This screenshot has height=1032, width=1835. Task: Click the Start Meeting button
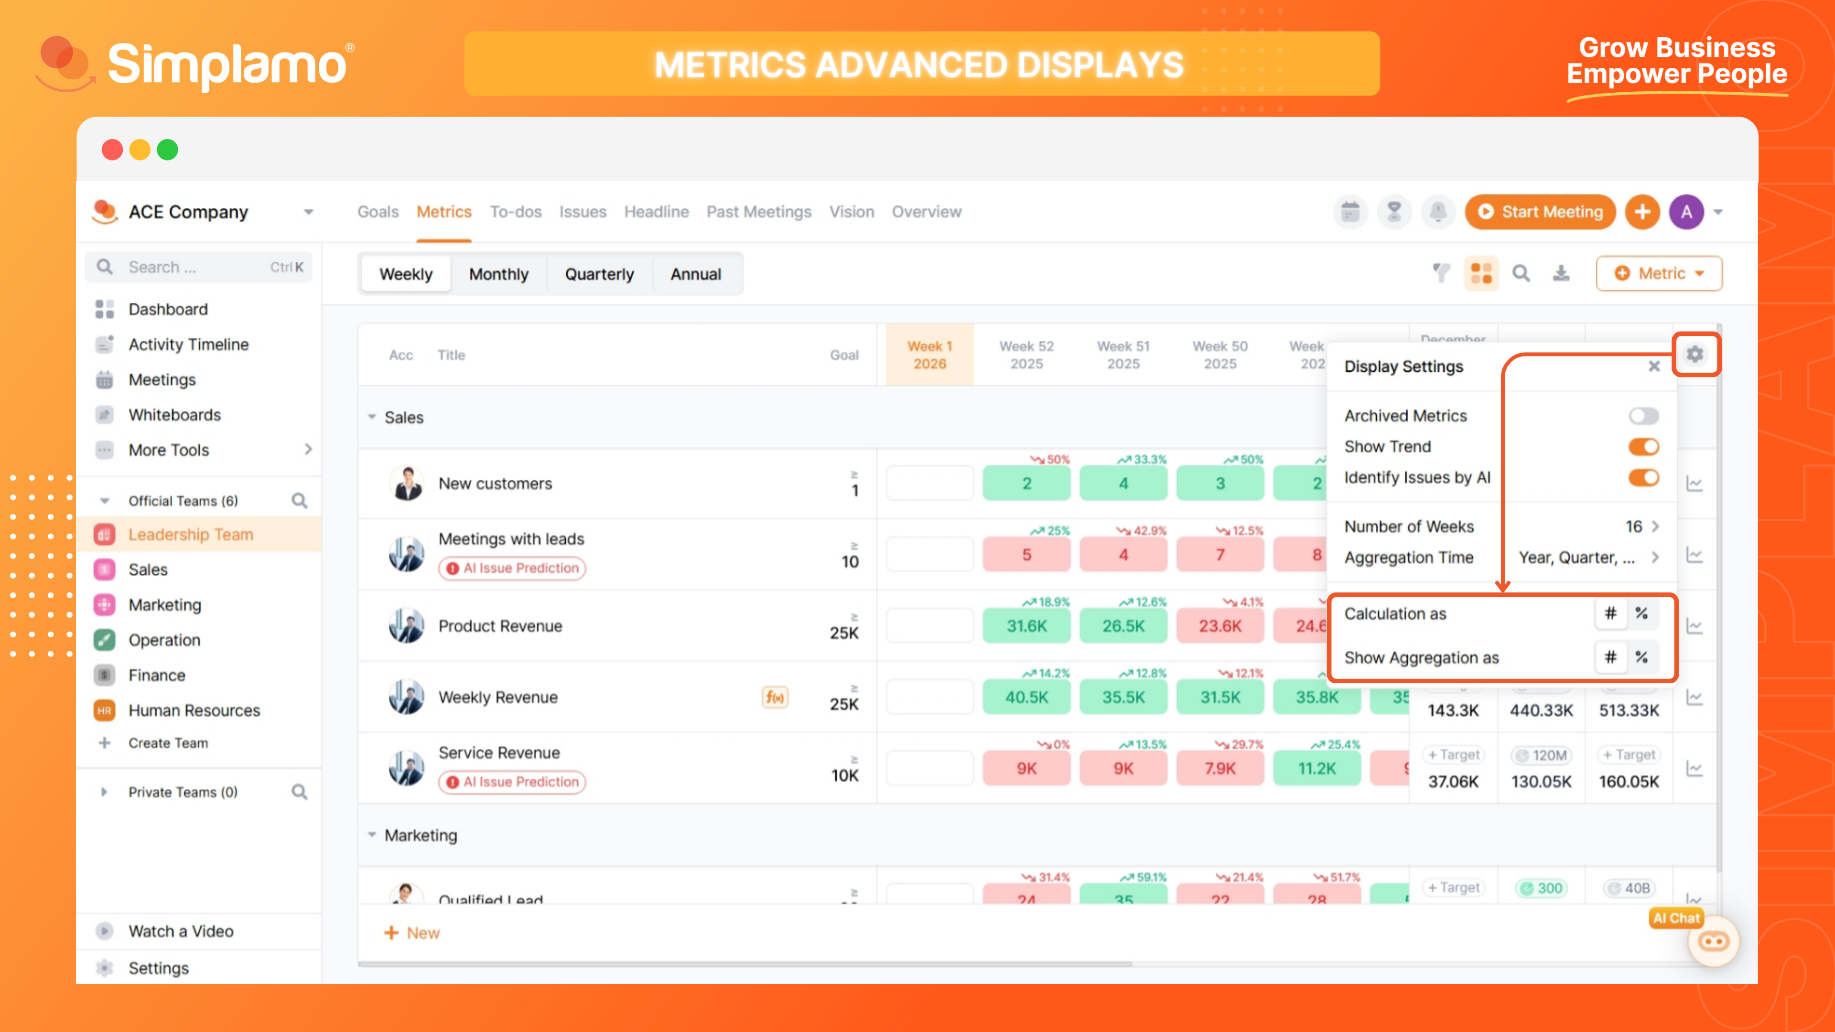[x=1540, y=212]
